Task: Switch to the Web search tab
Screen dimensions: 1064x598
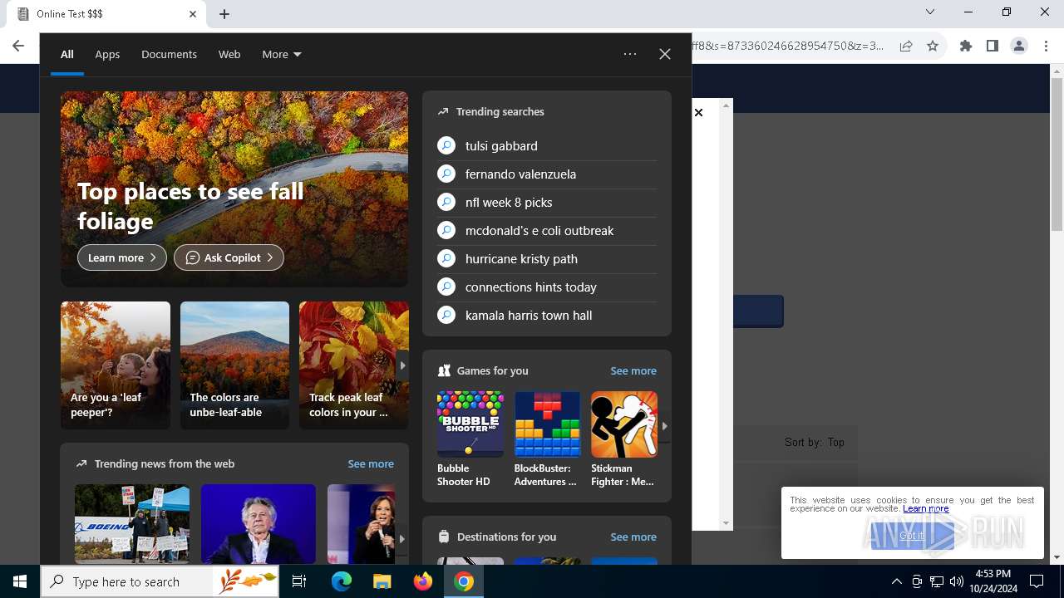Action: point(229,54)
